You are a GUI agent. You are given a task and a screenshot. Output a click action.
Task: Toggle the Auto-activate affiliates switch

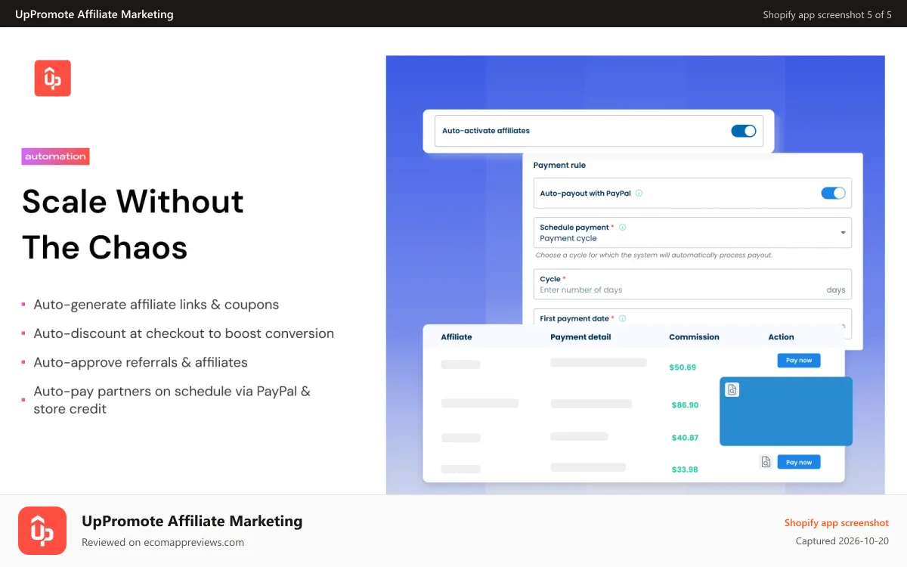[x=744, y=131]
